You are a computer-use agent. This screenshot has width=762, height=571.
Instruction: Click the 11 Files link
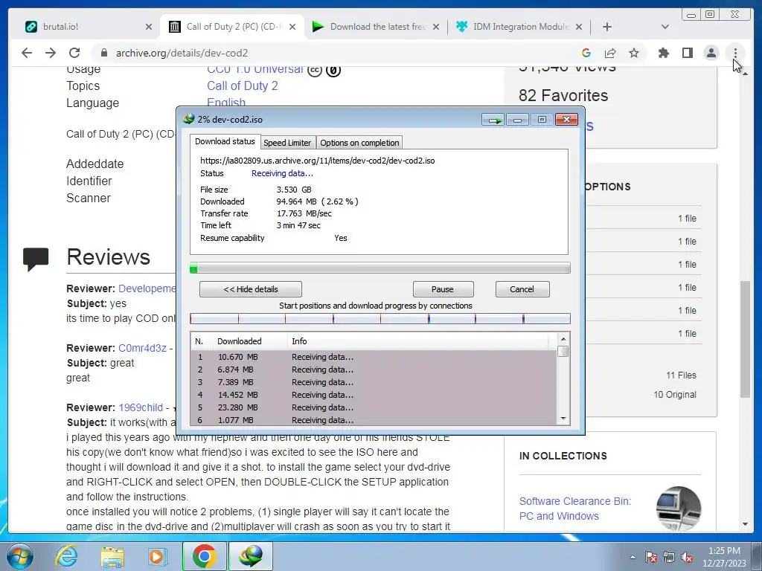pyautogui.click(x=681, y=375)
